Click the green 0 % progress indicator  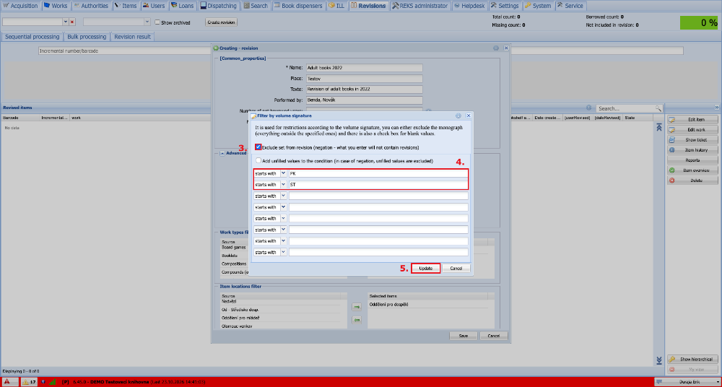point(699,22)
